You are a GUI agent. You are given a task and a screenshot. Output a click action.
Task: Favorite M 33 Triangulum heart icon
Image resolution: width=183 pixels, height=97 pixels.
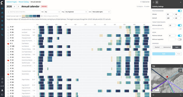pyautogui.click(x=8, y=91)
